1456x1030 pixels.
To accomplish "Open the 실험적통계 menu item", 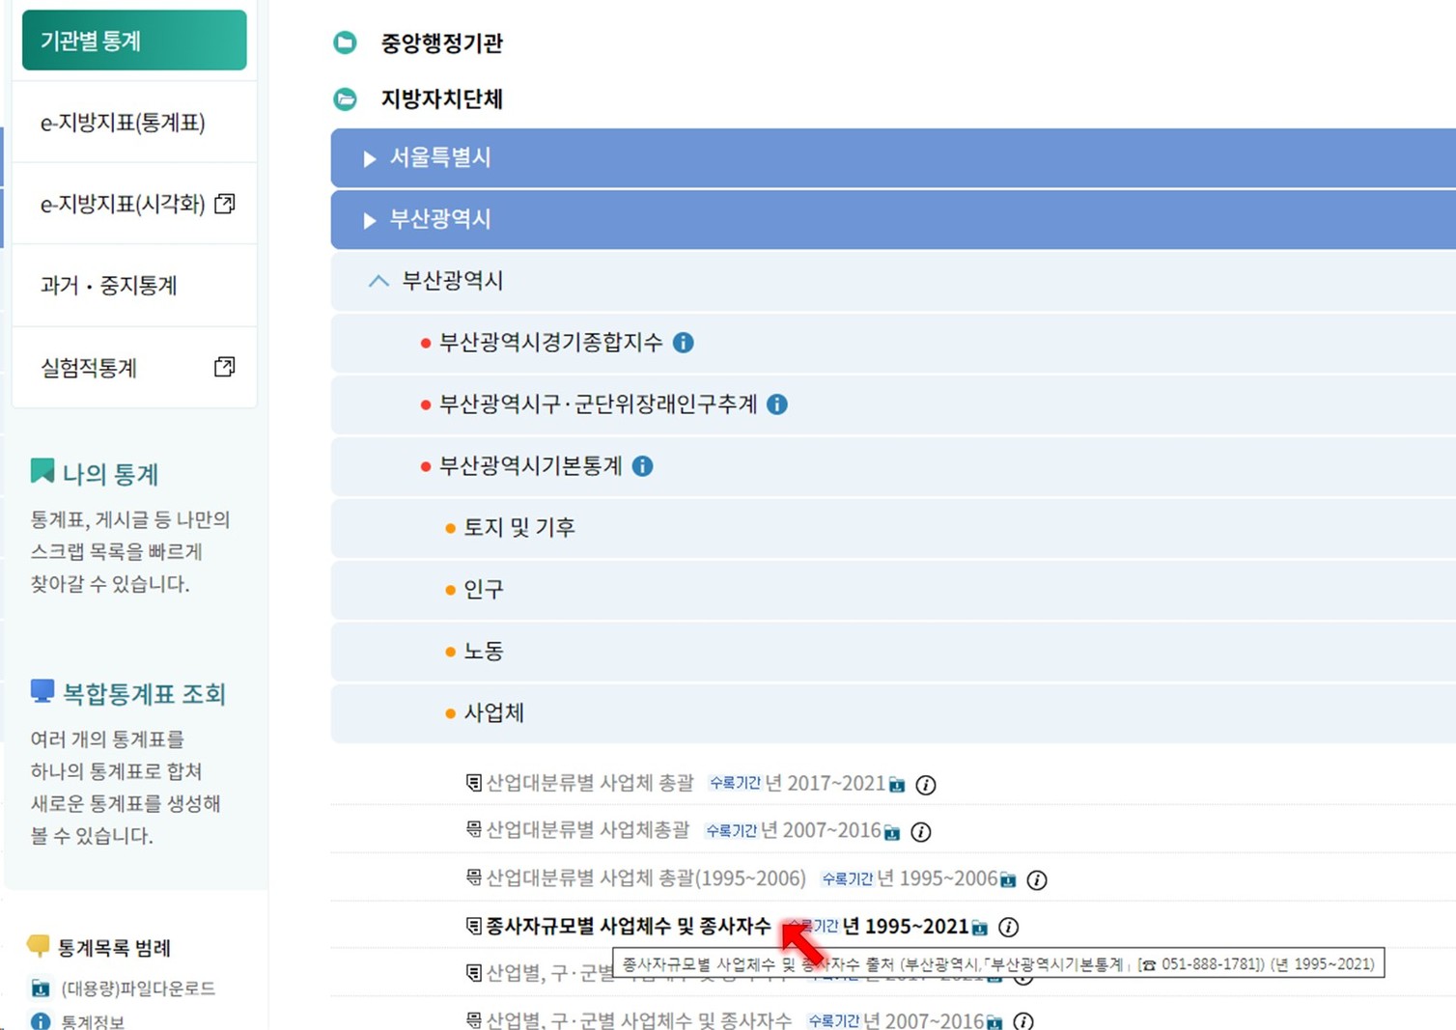I will [x=134, y=367].
